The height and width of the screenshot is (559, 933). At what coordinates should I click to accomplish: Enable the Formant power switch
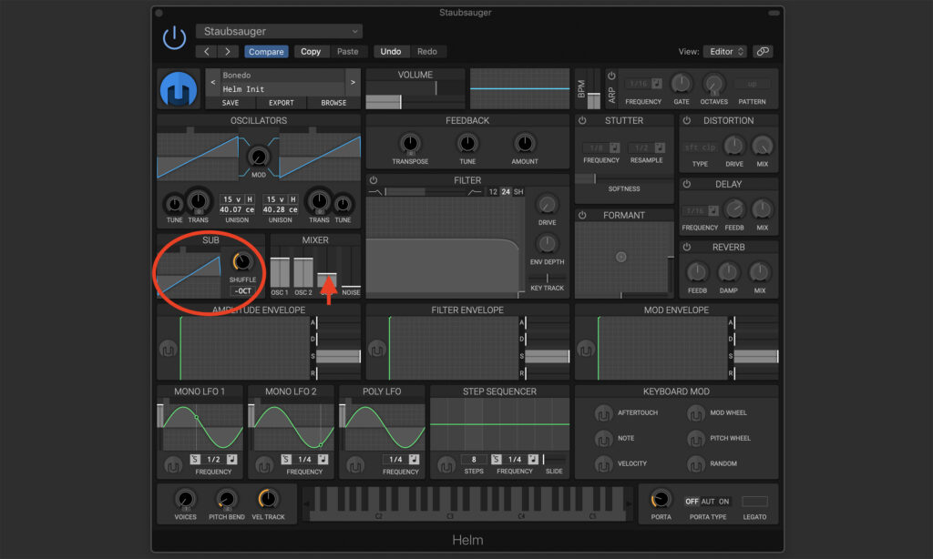[582, 215]
